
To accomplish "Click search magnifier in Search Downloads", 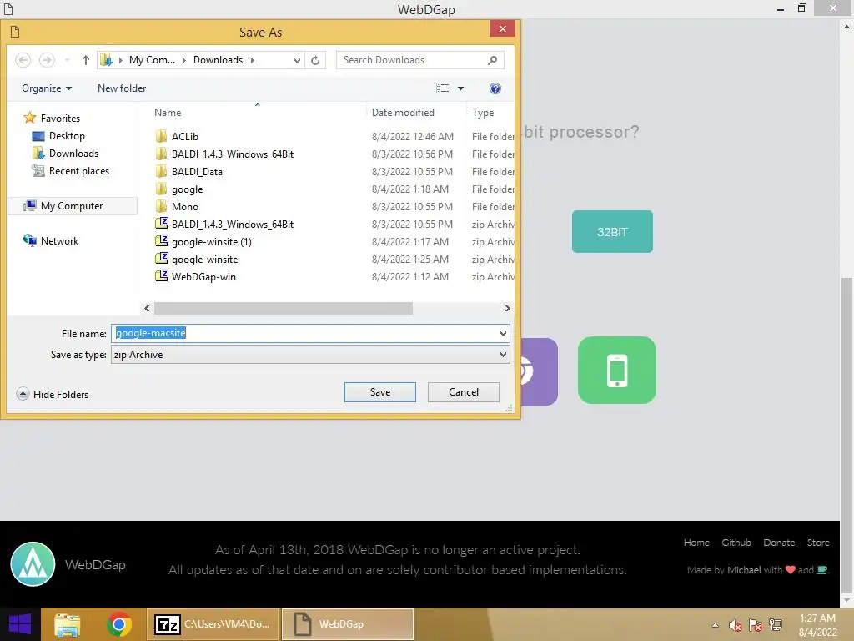I will click(x=492, y=60).
